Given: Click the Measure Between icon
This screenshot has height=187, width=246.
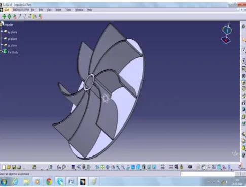Looking at the screenshot, I should click(x=171, y=167).
